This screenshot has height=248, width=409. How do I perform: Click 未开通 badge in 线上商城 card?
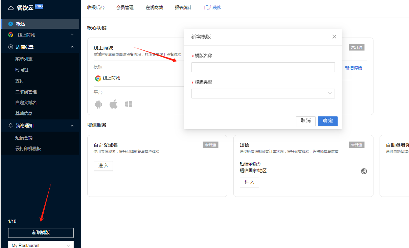[357, 47]
